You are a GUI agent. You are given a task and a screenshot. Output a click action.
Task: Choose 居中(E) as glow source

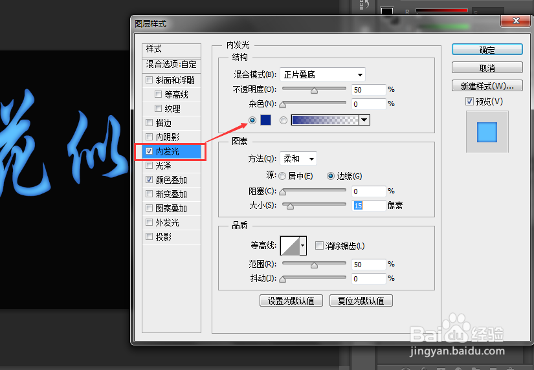pyautogui.click(x=282, y=176)
